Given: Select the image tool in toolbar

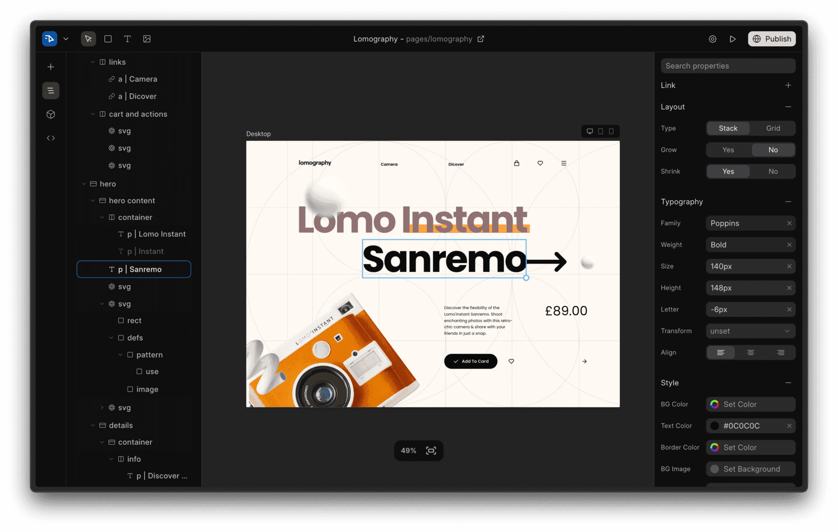Looking at the screenshot, I should 147,39.
